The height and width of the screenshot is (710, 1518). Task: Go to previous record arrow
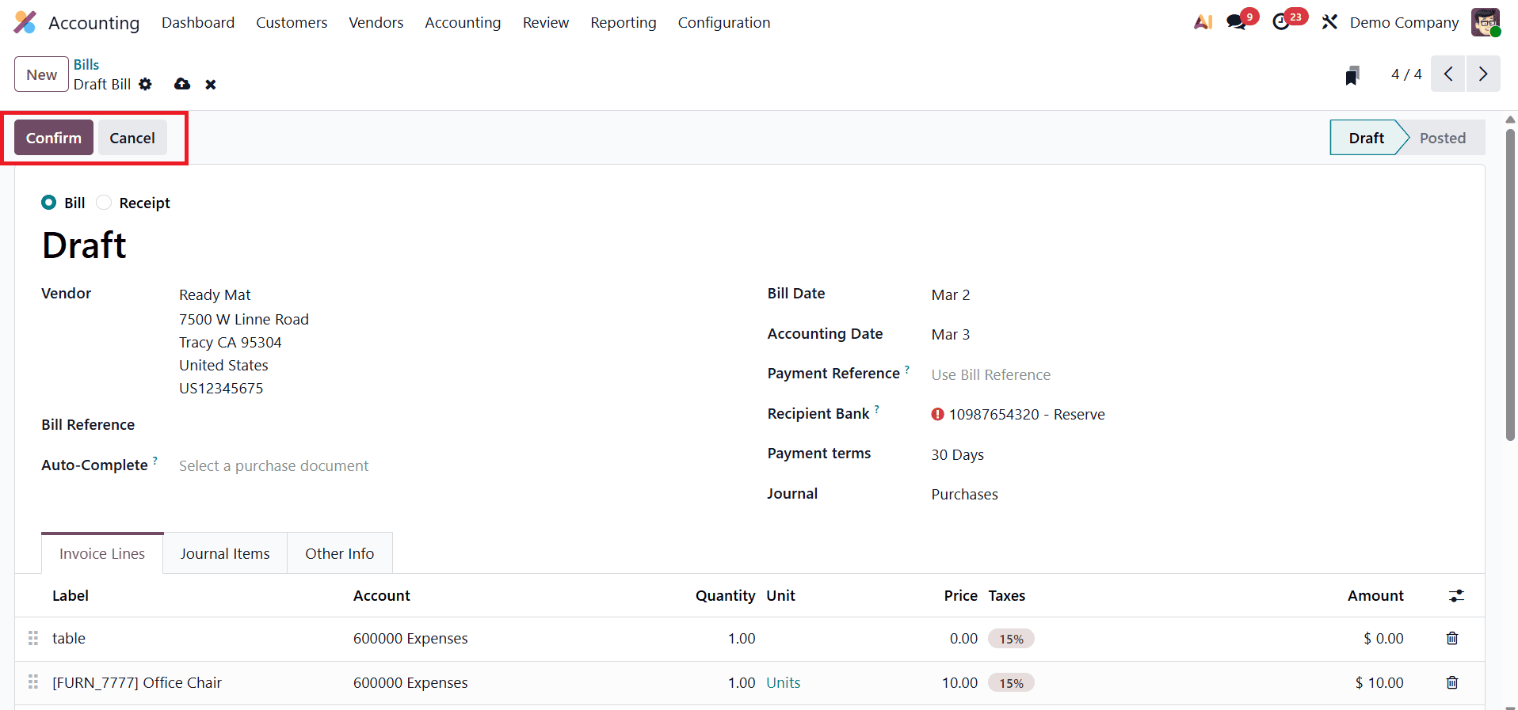click(1448, 74)
